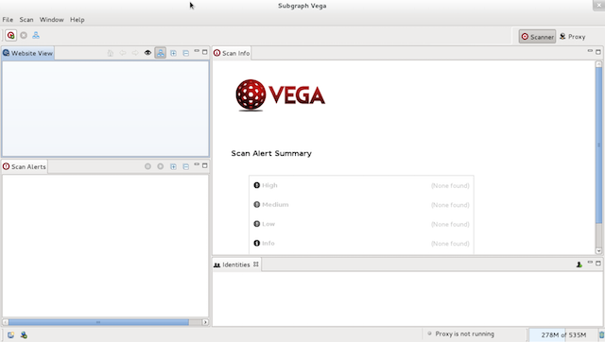Maximize the Website View panel

tap(205, 52)
